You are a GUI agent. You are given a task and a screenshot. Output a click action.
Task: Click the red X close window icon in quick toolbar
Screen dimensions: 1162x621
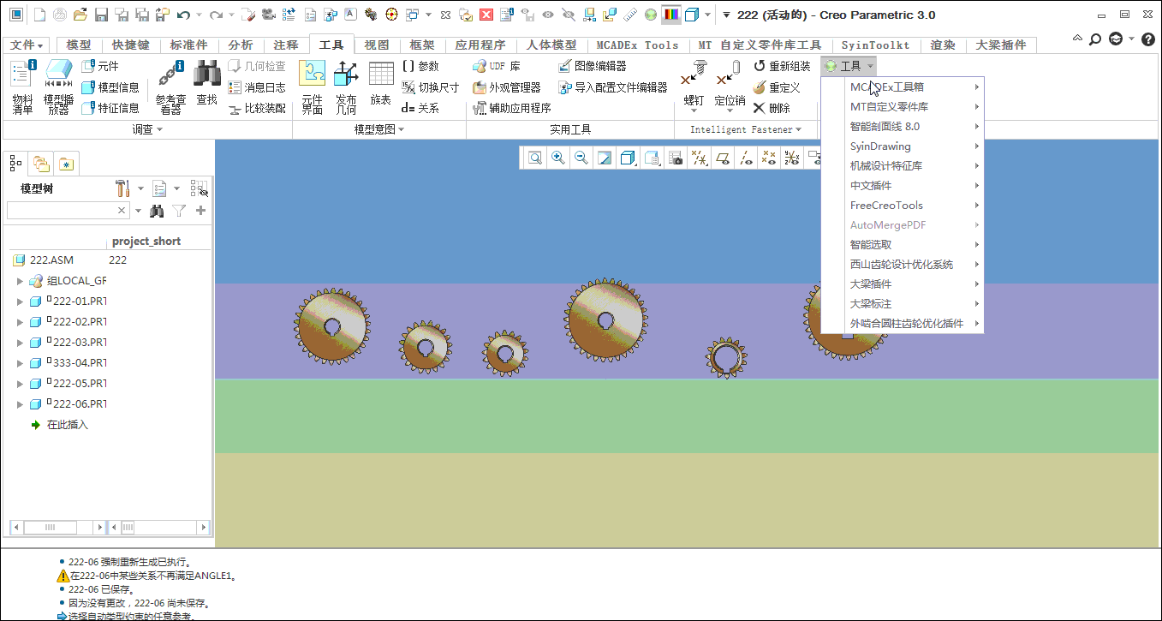point(486,15)
